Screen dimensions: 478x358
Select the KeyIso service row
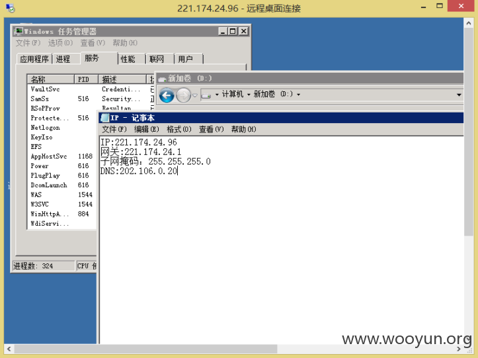[61, 137]
